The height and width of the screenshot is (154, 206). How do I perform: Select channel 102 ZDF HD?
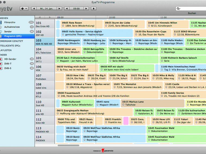pyautogui.click(x=45, y=33)
